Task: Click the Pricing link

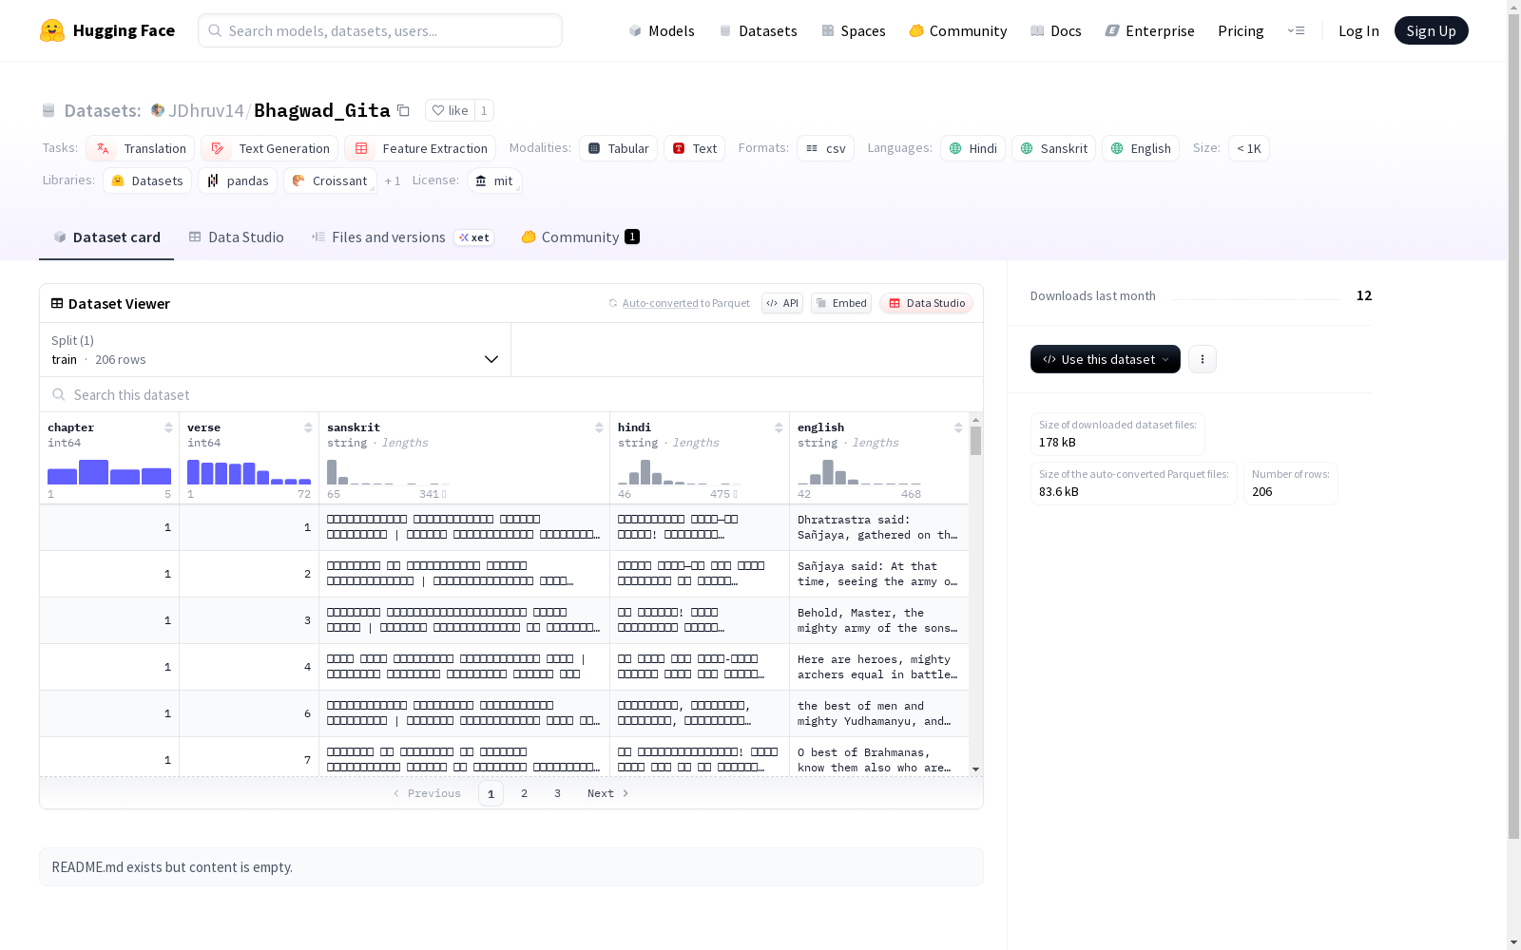Action: point(1241,30)
